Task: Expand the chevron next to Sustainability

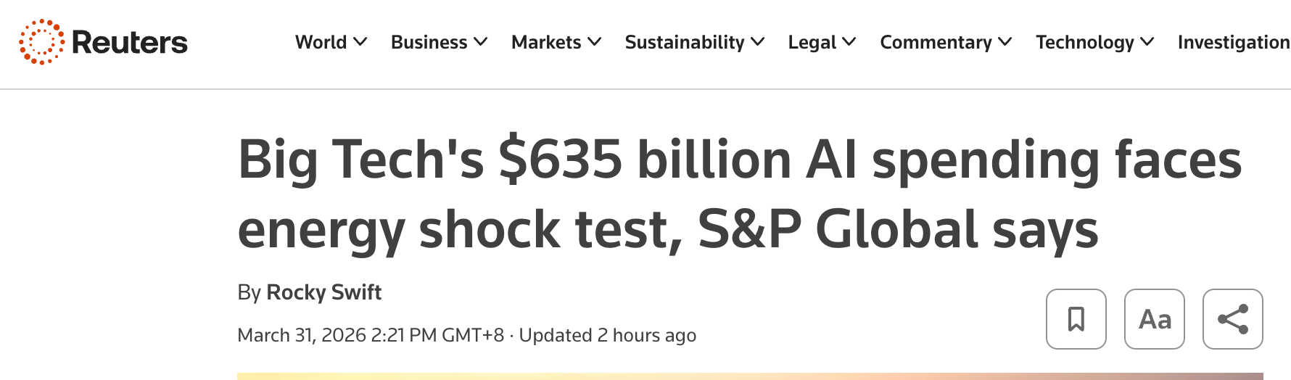Action: (x=758, y=42)
